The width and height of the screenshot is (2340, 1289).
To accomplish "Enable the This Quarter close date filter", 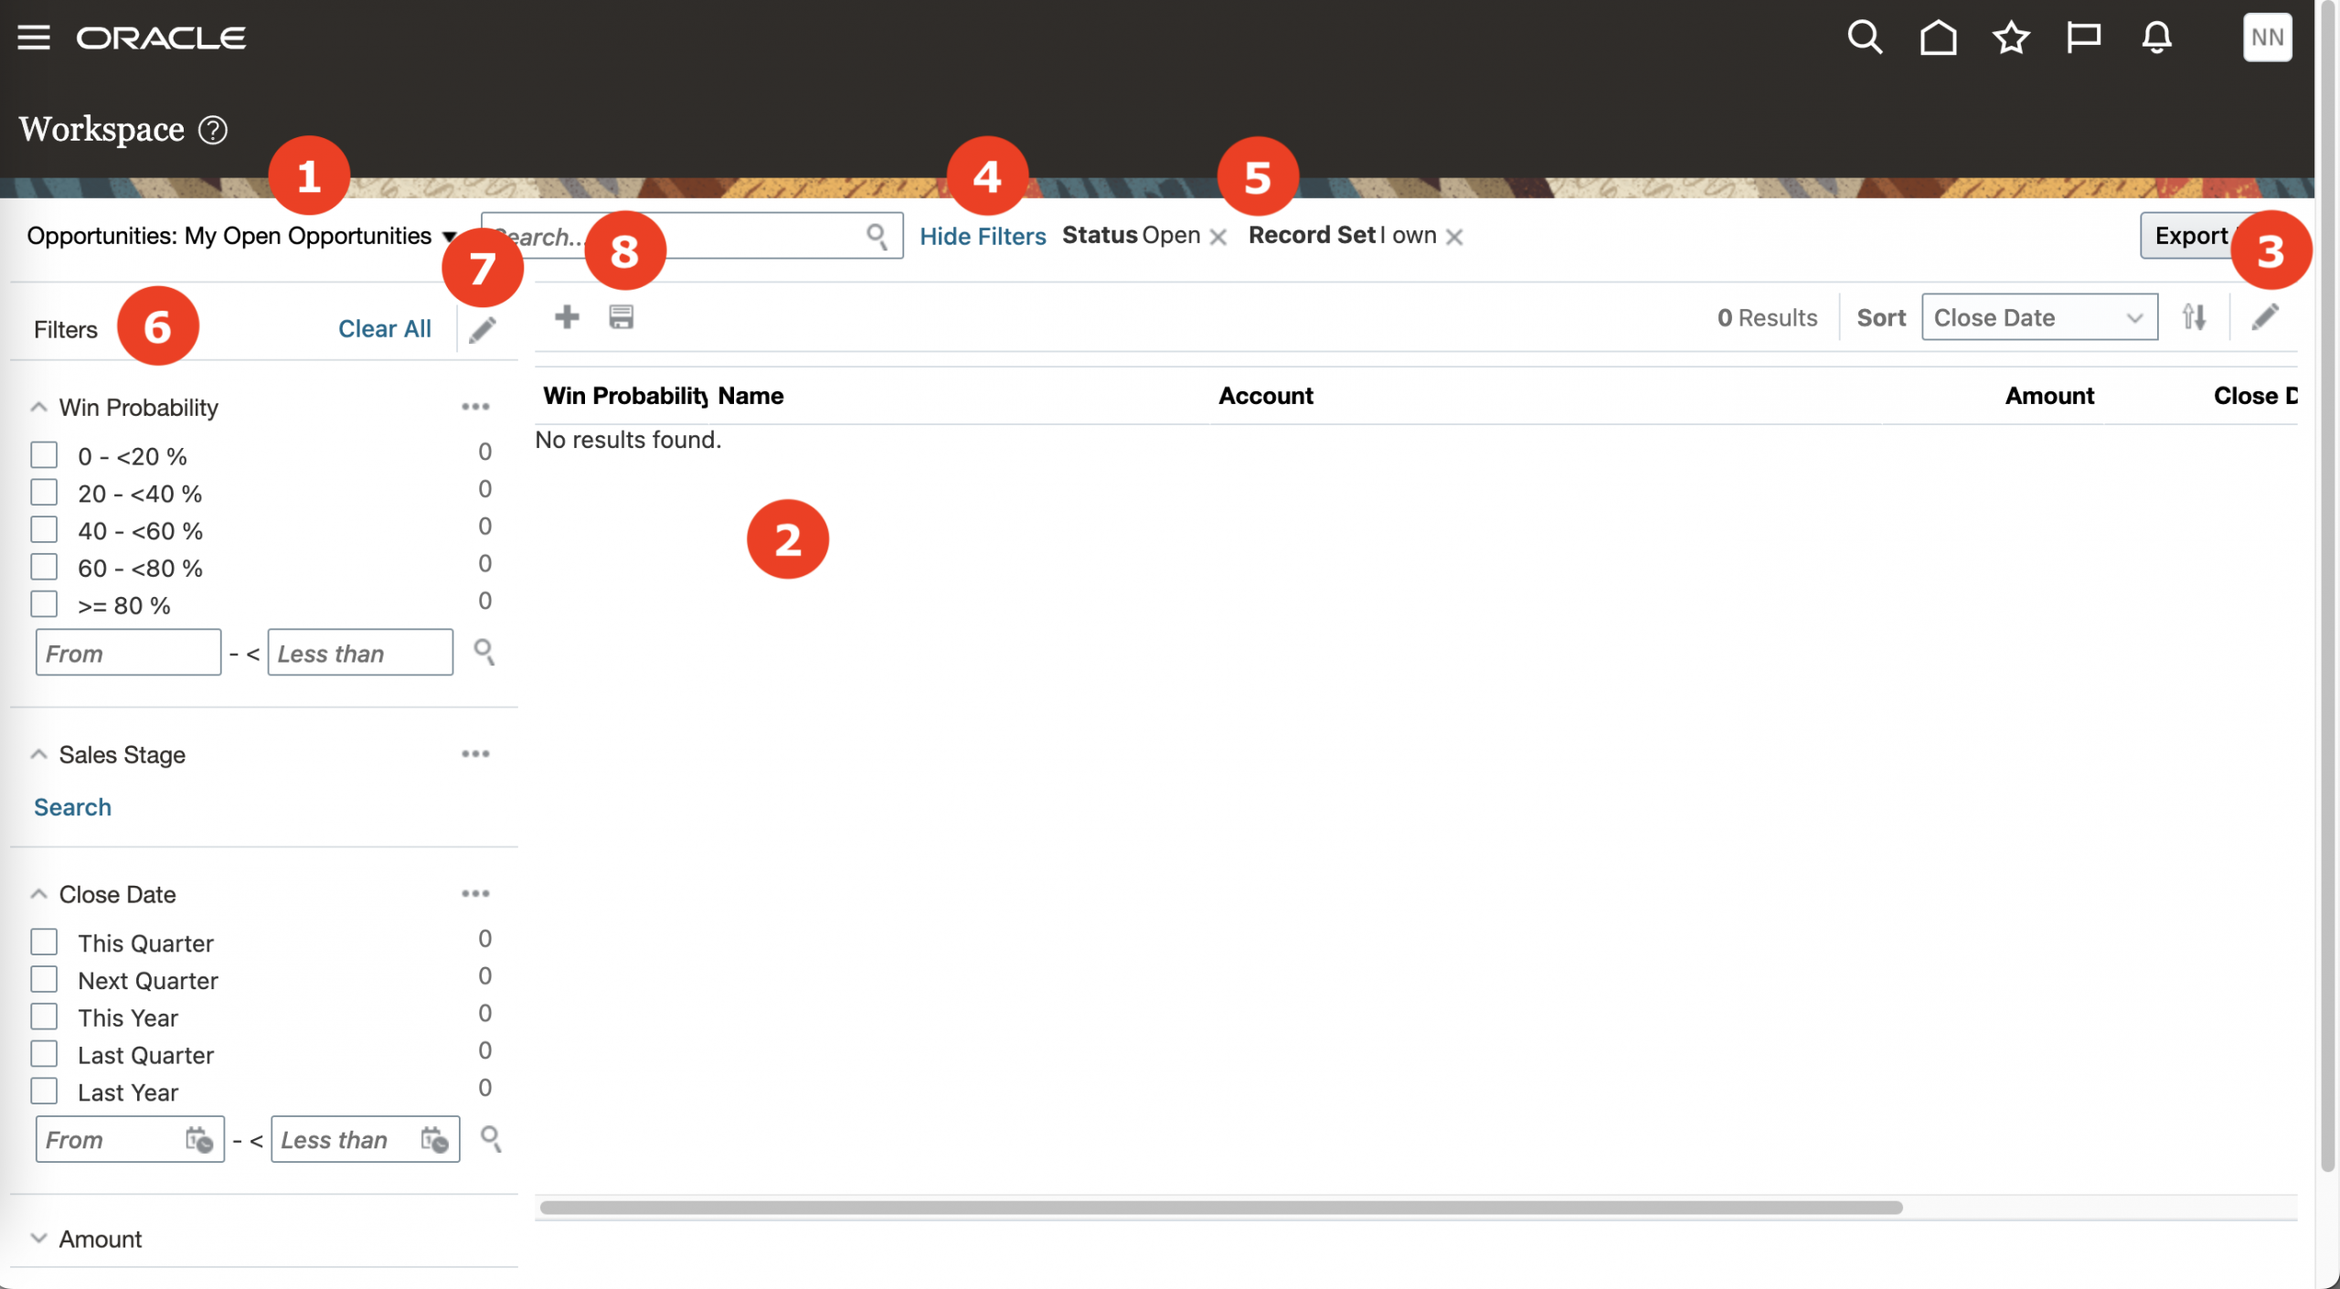I will 43,941.
